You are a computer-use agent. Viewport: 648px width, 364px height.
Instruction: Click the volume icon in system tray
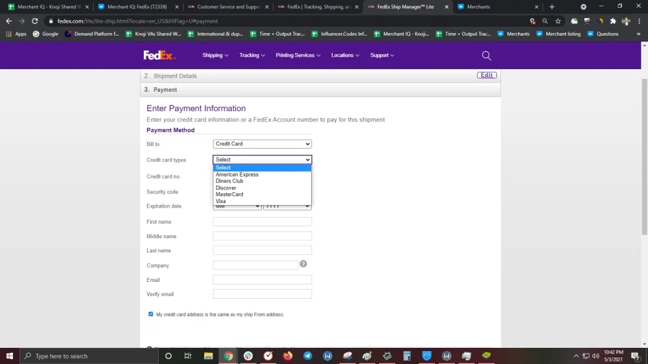[596, 356]
